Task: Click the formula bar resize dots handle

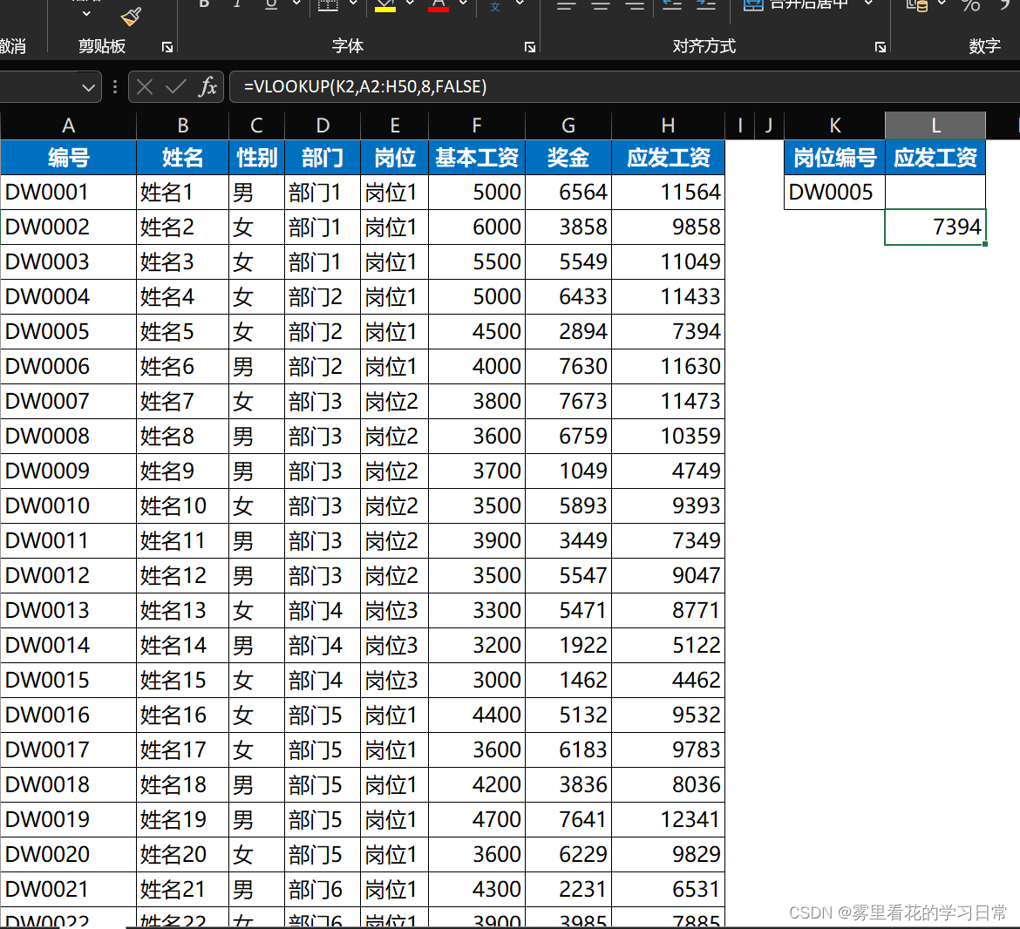Action: [x=114, y=86]
